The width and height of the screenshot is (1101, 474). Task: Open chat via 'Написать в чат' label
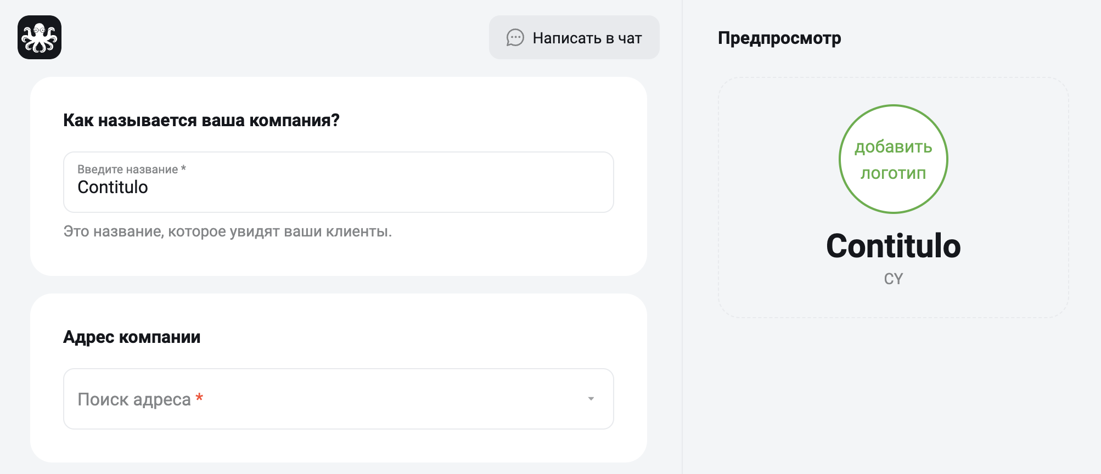(x=587, y=38)
